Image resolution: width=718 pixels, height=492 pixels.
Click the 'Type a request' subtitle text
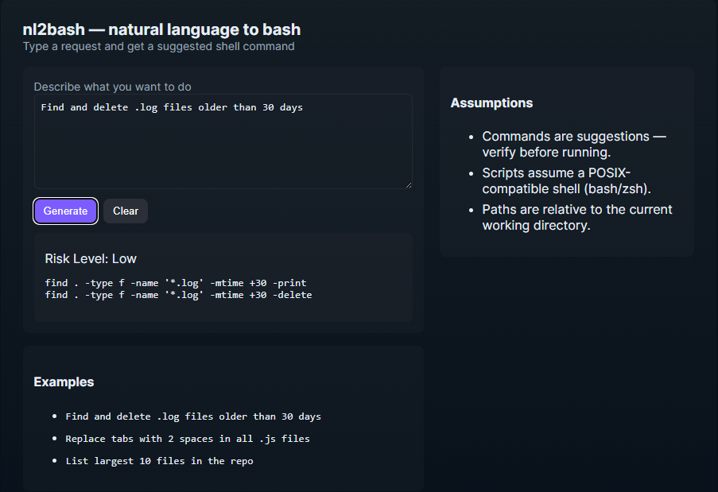tap(158, 47)
